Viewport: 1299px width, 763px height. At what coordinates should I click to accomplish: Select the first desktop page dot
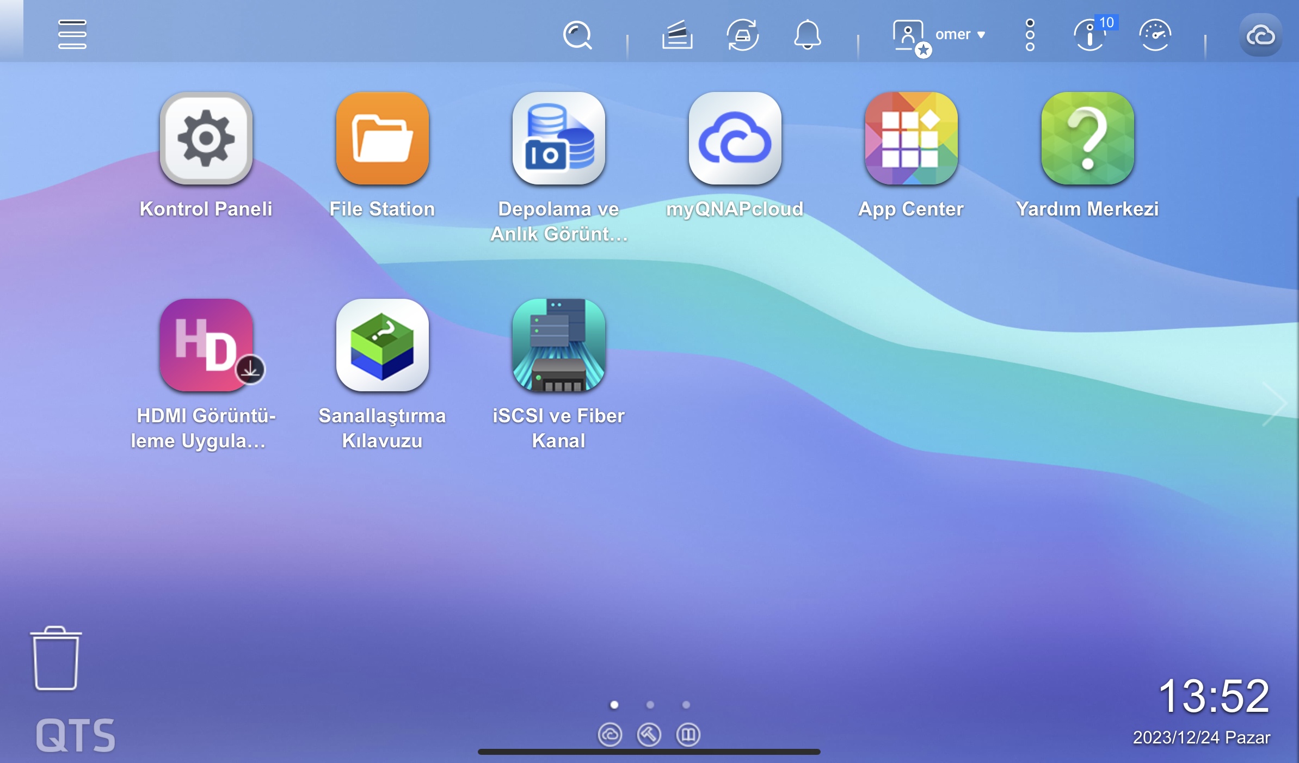614,705
